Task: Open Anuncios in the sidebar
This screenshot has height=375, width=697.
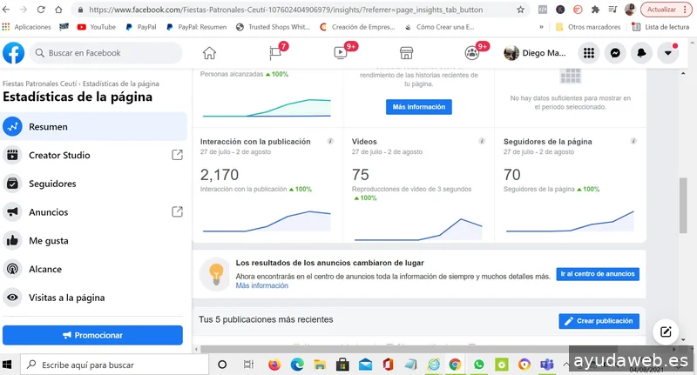Action: [x=93, y=211]
